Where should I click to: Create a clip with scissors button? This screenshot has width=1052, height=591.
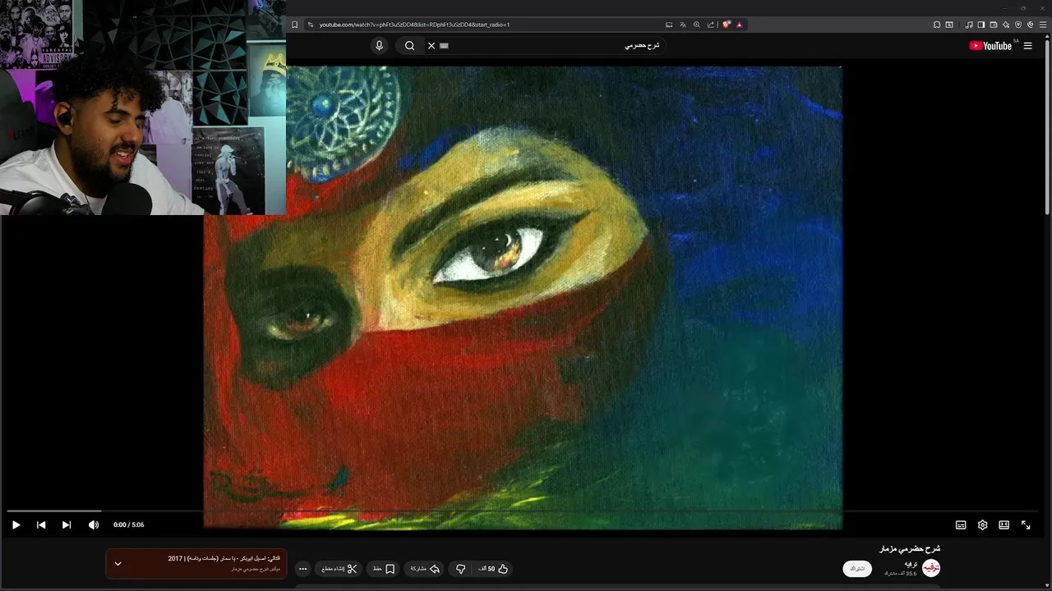pos(339,569)
